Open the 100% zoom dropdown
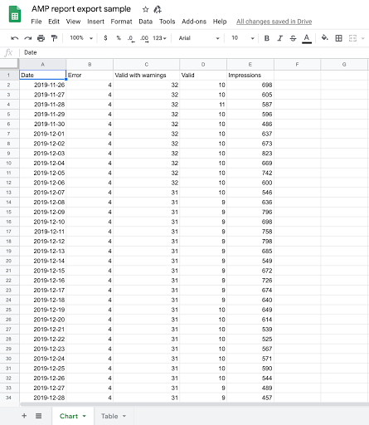 [81, 38]
